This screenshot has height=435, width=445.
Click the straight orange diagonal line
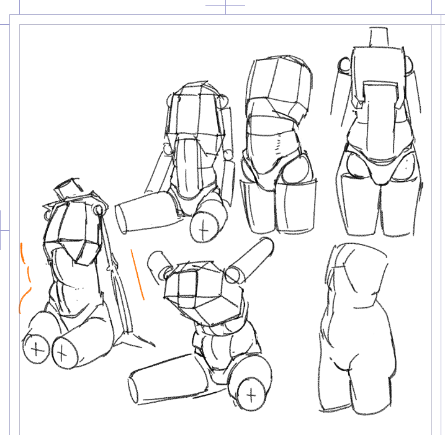click(137, 274)
